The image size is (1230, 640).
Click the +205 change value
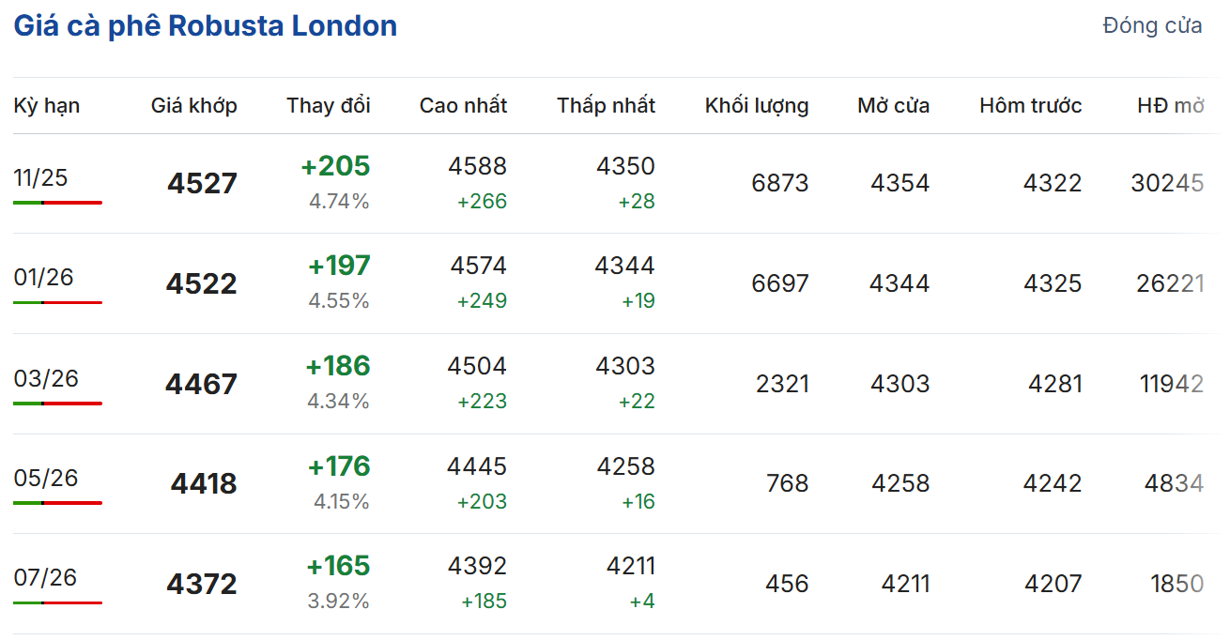point(335,167)
